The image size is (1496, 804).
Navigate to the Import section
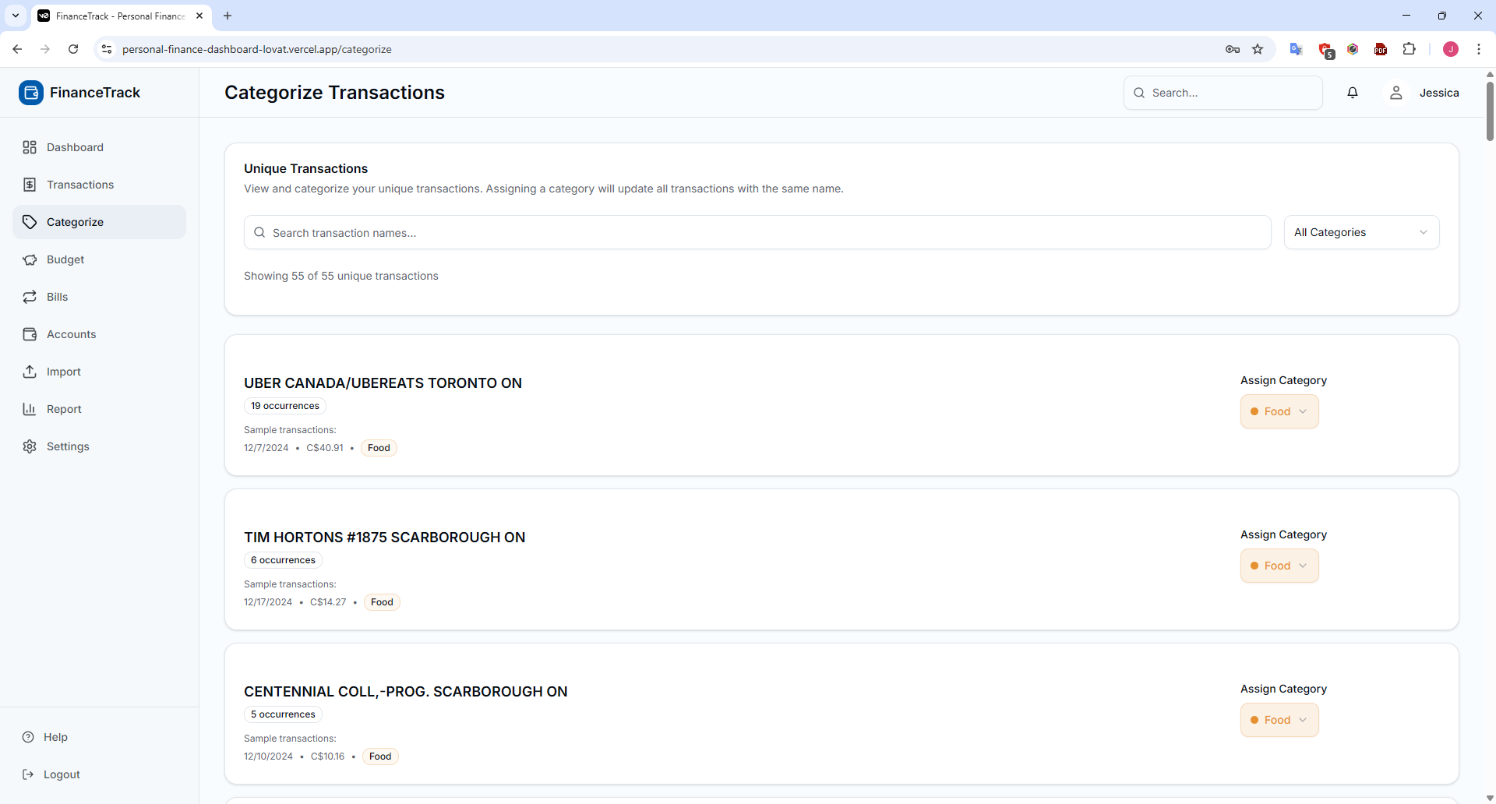click(63, 372)
